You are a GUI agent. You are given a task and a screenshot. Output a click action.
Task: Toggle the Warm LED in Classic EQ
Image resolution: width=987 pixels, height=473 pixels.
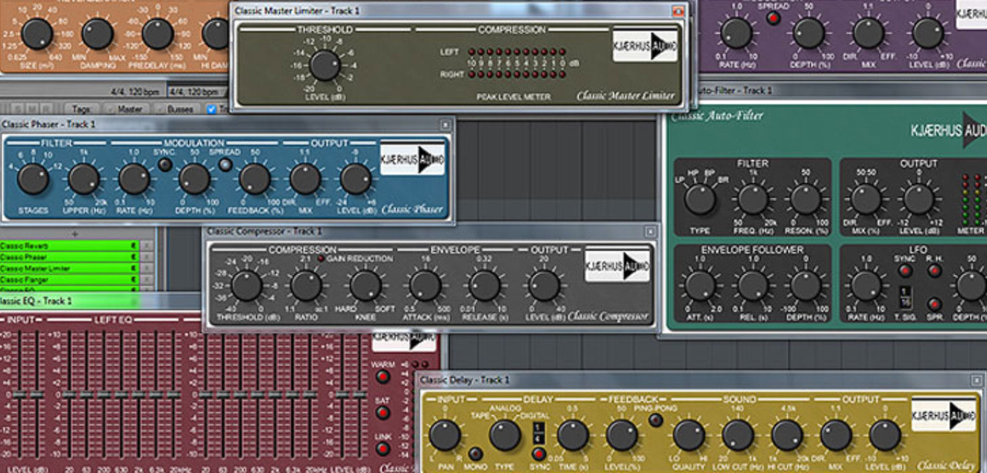(382, 377)
